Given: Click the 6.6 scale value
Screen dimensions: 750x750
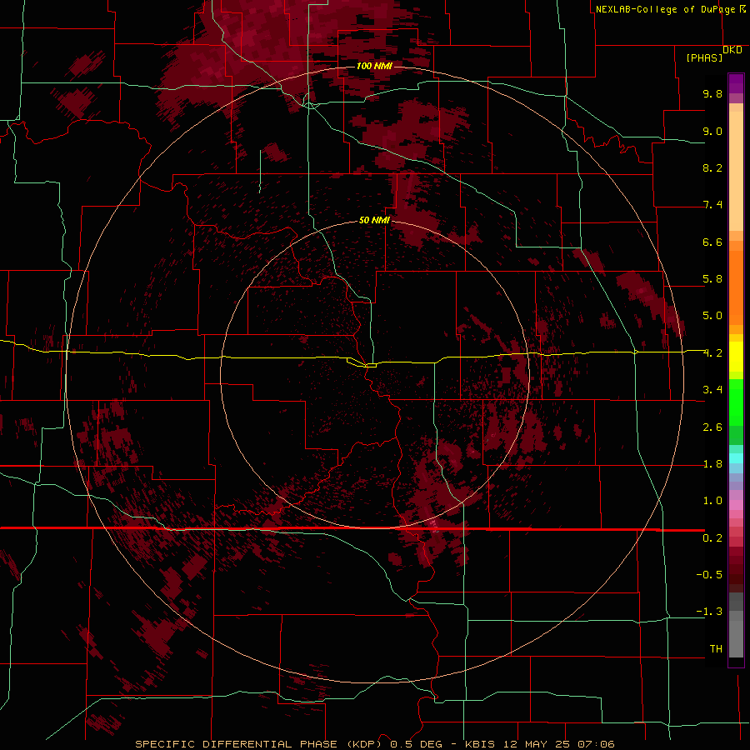Looking at the screenshot, I should click(712, 242).
